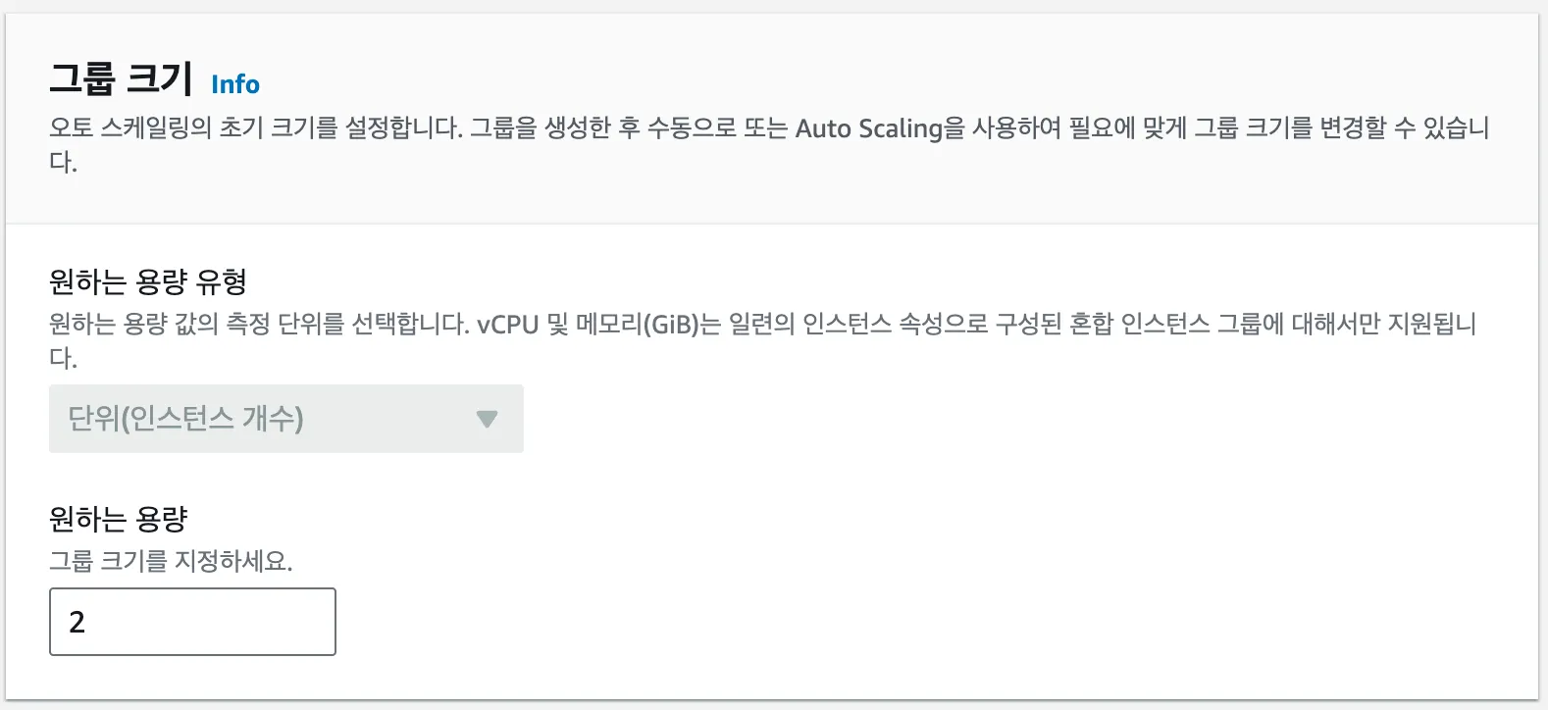Click the helper text 그룹 크기를 지정하세요.

click(171, 561)
